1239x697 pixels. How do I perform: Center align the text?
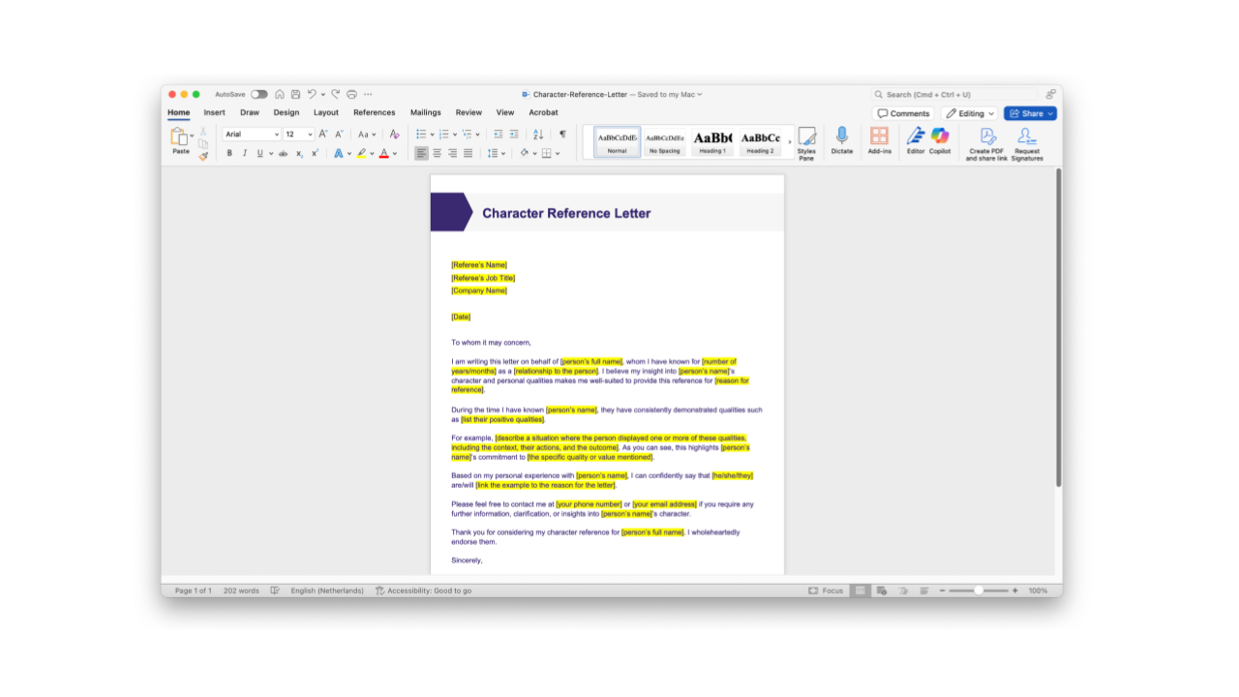click(437, 153)
